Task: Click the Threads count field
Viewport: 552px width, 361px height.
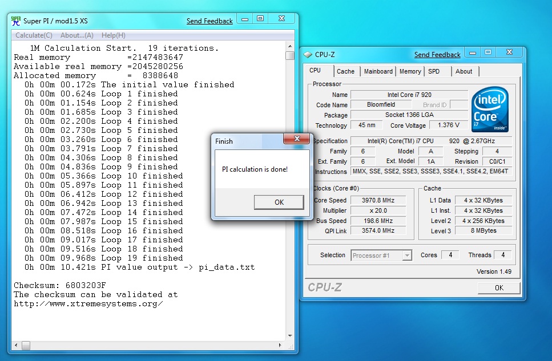Action: point(503,255)
